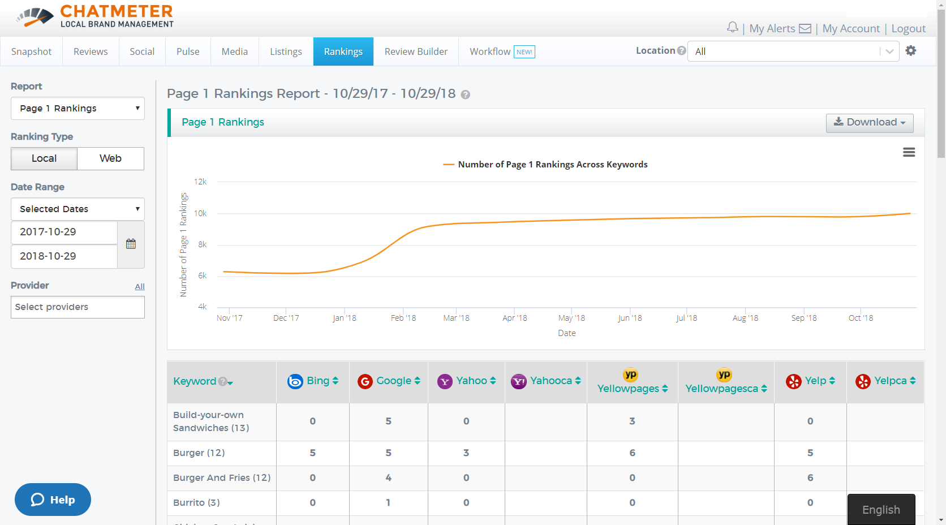Switch Ranking Type to Web
946x525 pixels.
110,158
